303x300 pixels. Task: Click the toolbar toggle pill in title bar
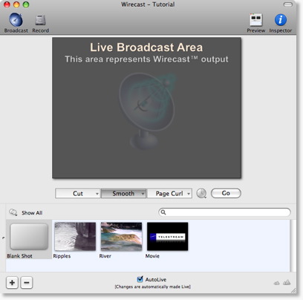(x=287, y=4)
